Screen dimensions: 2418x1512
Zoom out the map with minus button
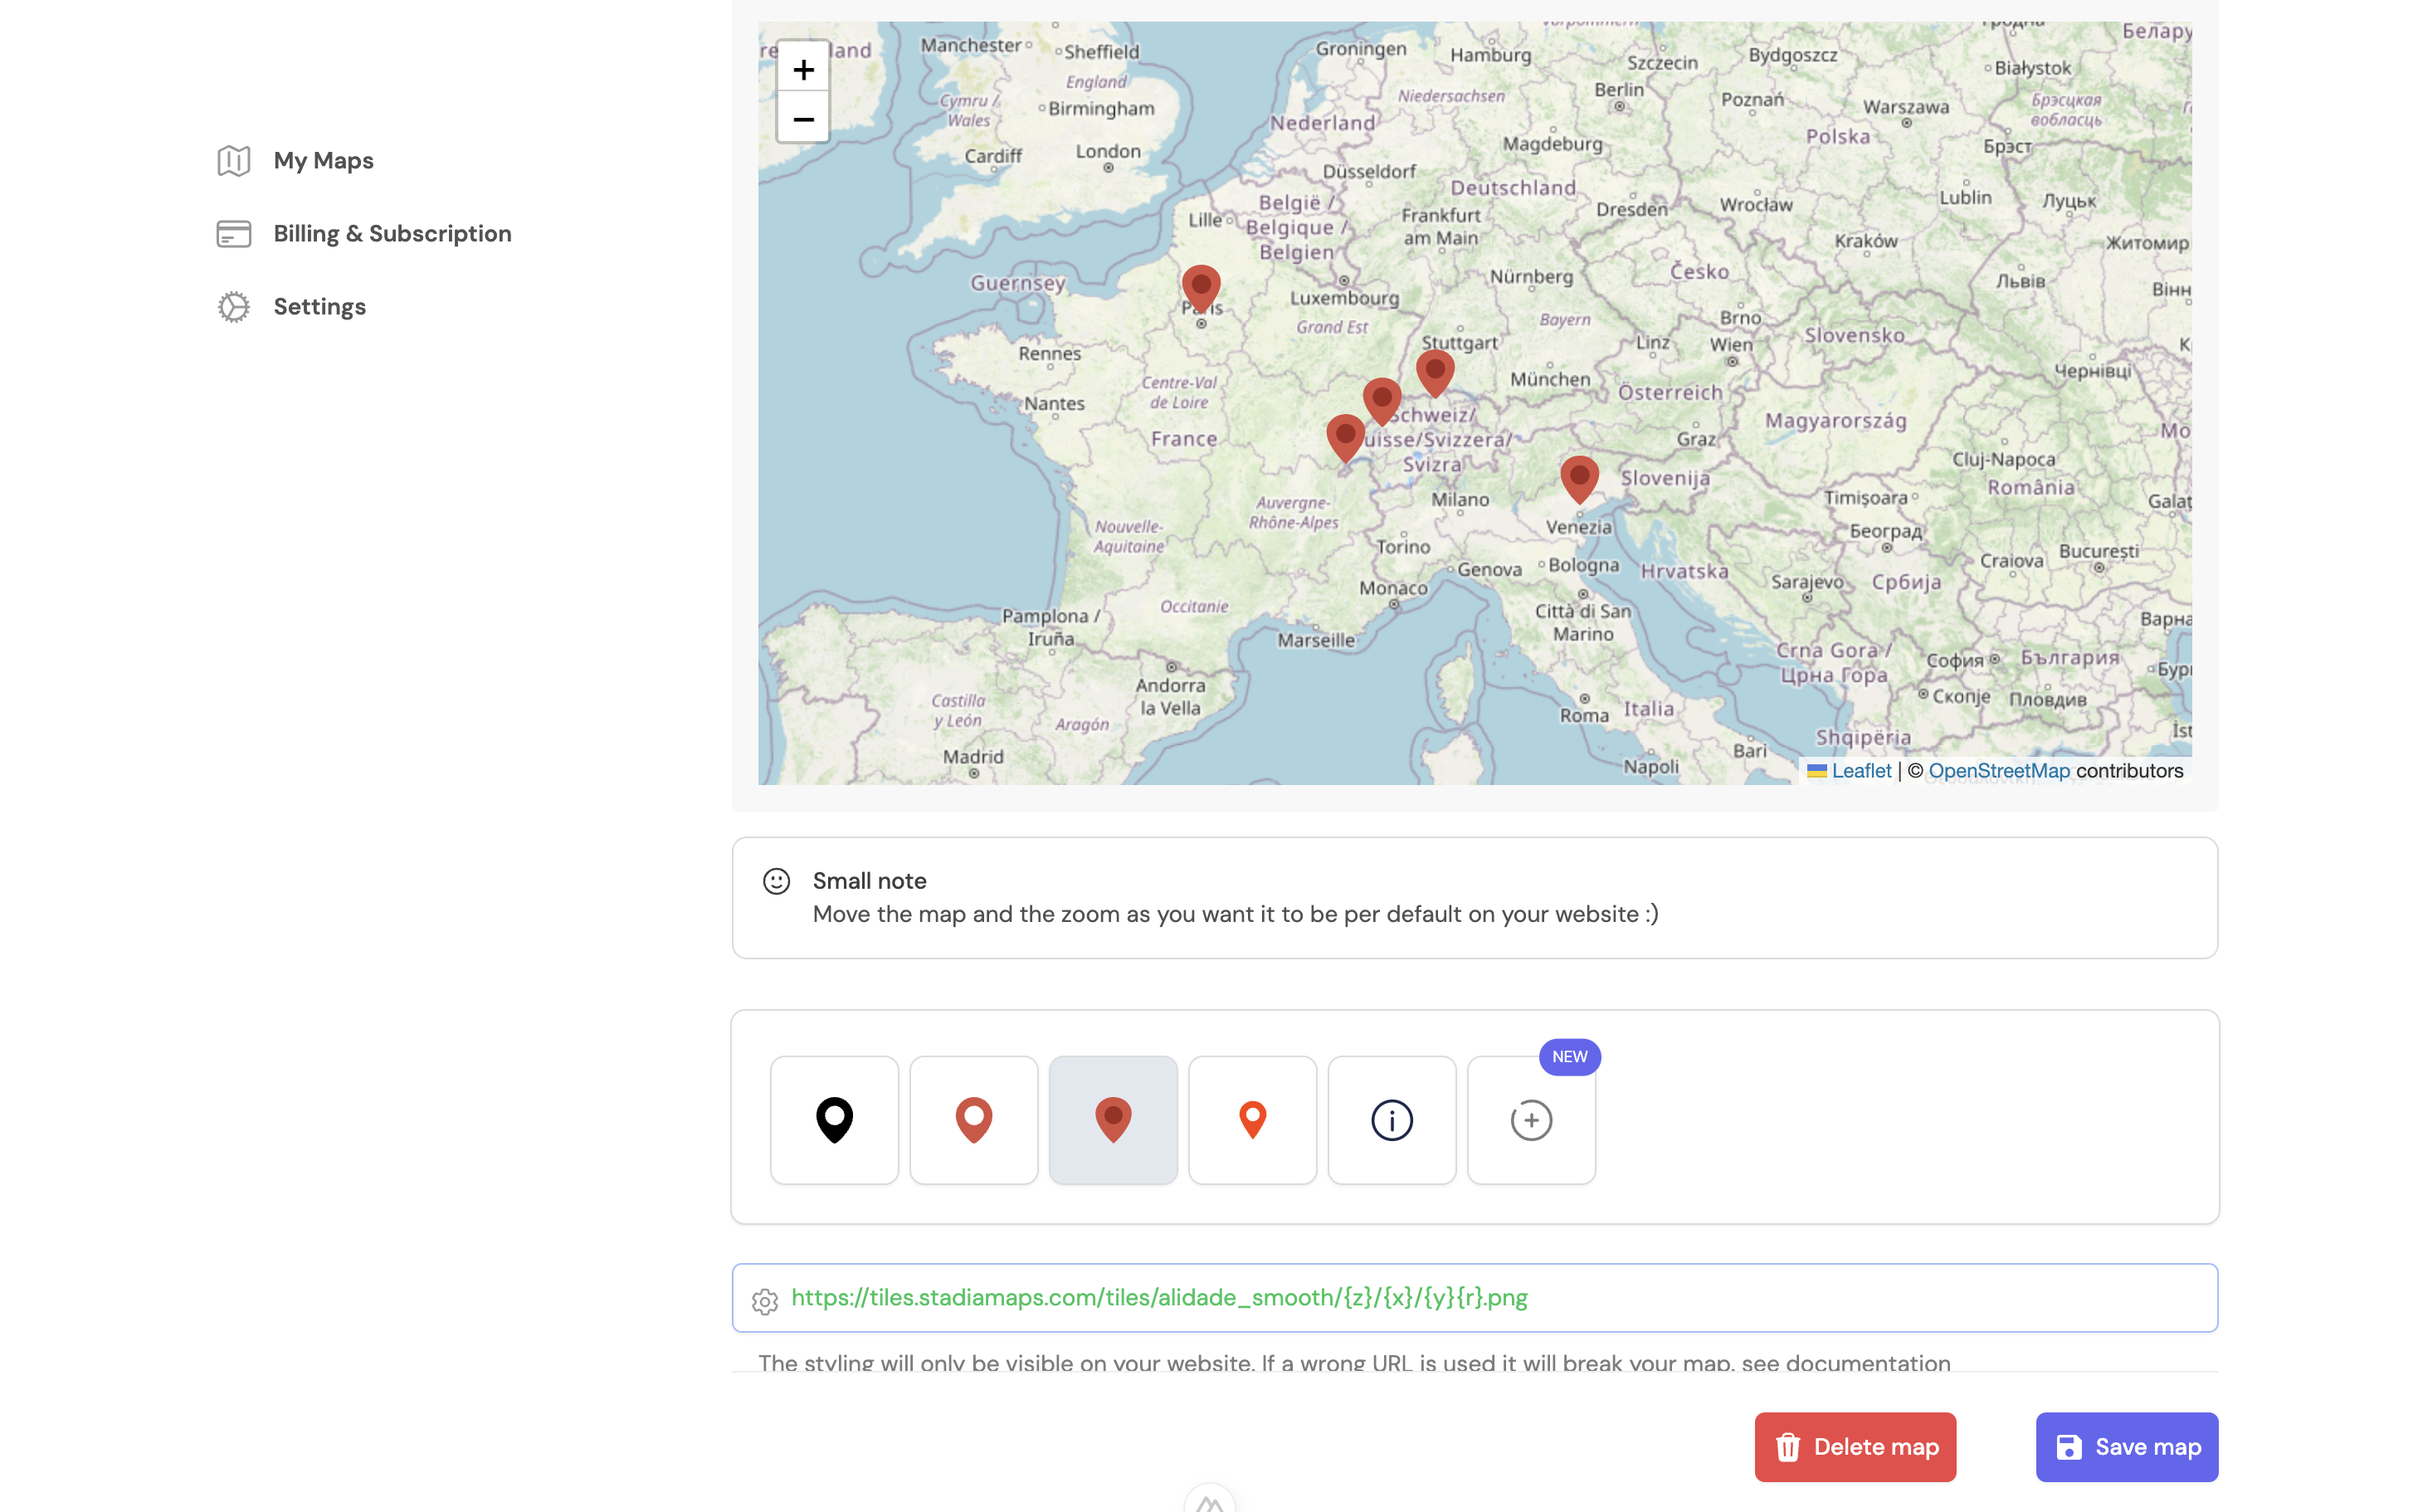(x=802, y=119)
